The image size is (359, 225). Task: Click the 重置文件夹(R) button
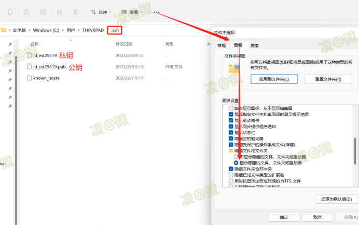click(328, 79)
